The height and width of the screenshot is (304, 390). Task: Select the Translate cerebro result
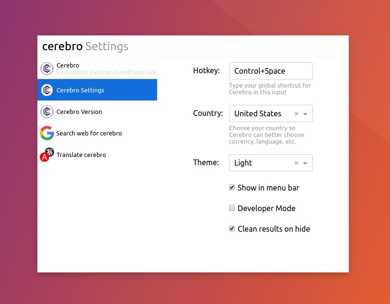point(97,155)
